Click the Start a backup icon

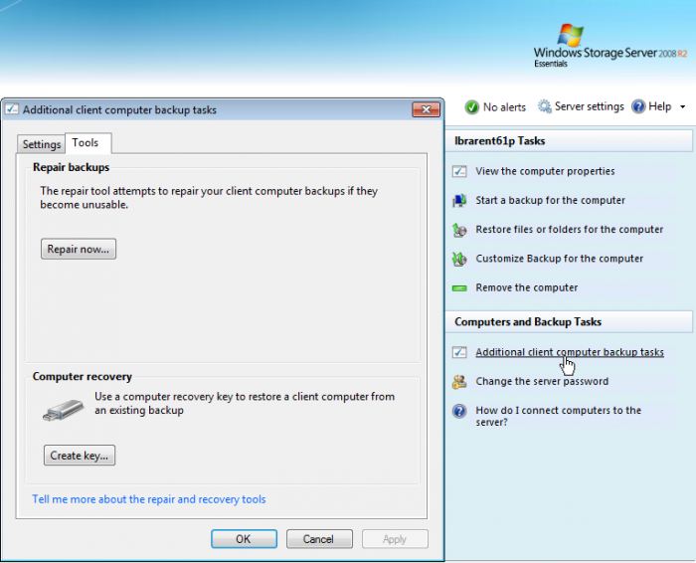point(459,201)
